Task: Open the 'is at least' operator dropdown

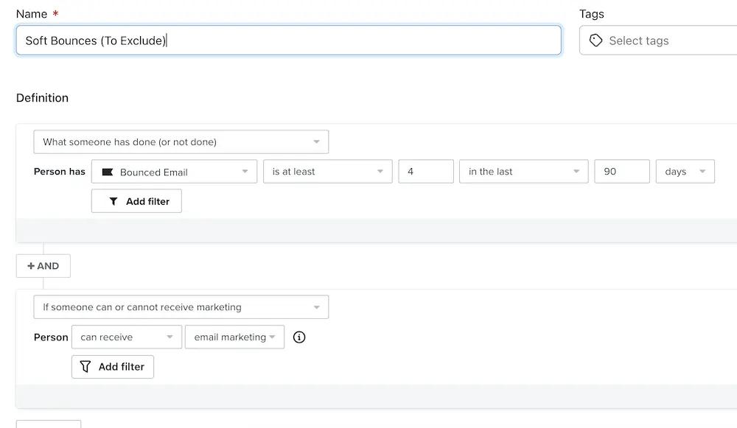Action: (327, 171)
